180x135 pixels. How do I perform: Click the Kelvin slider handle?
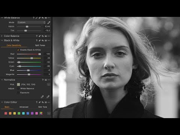pos(27,27)
